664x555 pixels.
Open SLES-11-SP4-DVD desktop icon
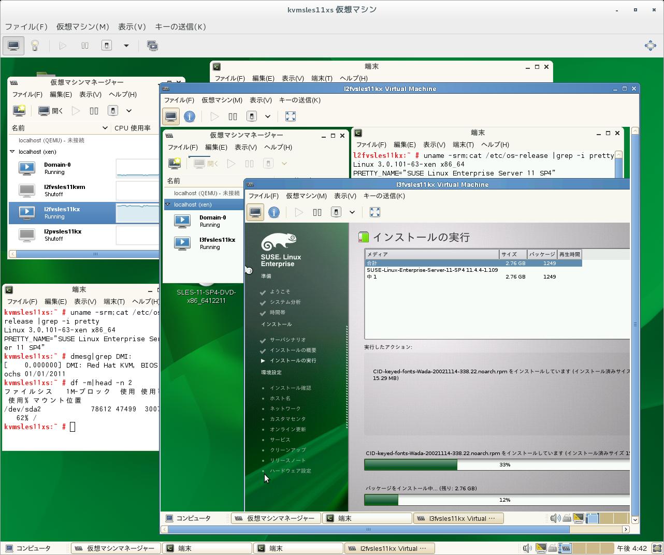206,296
